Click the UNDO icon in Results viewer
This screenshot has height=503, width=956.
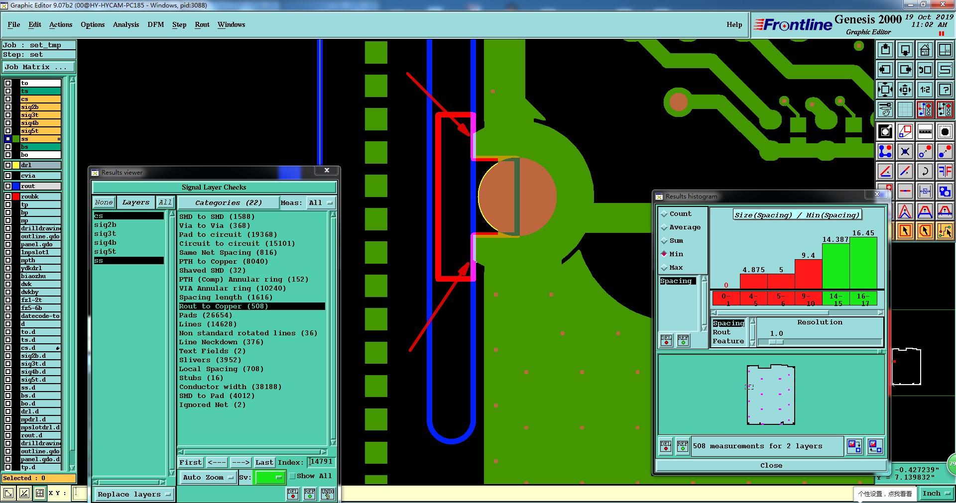pyautogui.click(x=327, y=494)
